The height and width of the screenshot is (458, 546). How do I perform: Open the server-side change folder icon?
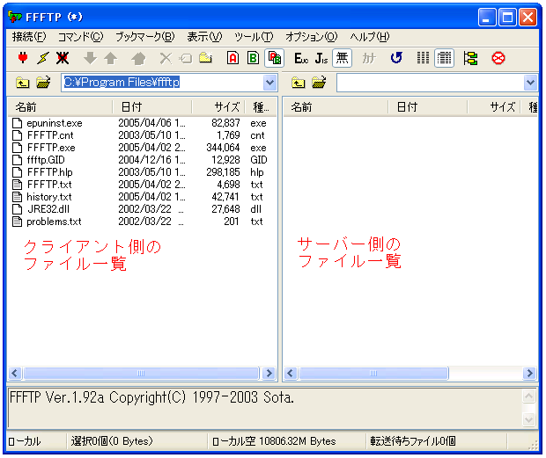click(x=318, y=83)
